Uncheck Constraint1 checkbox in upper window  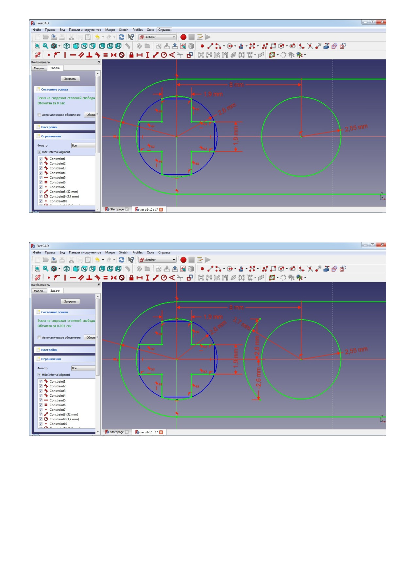[x=41, y=159]
